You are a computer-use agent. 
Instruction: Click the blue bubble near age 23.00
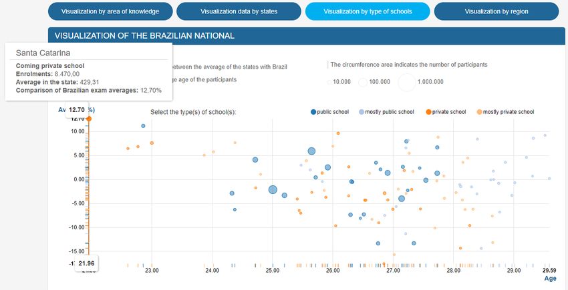click(x=143, y=126)
